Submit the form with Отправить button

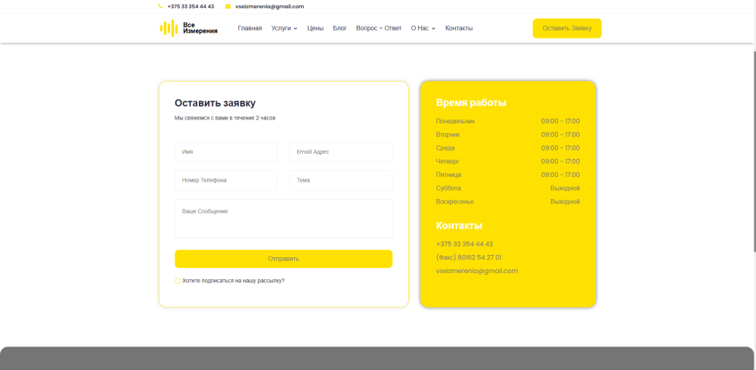point(283,259)
